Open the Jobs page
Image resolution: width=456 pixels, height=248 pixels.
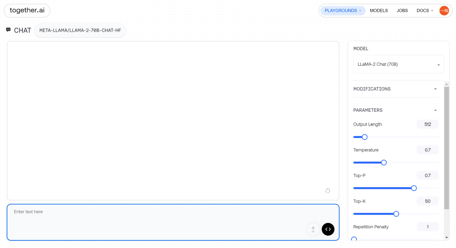(x=402, y=11)
